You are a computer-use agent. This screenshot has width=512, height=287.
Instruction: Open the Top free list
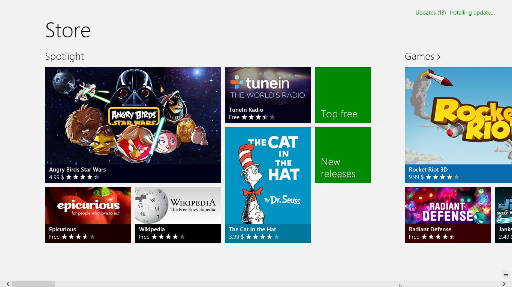click(343, 95)
